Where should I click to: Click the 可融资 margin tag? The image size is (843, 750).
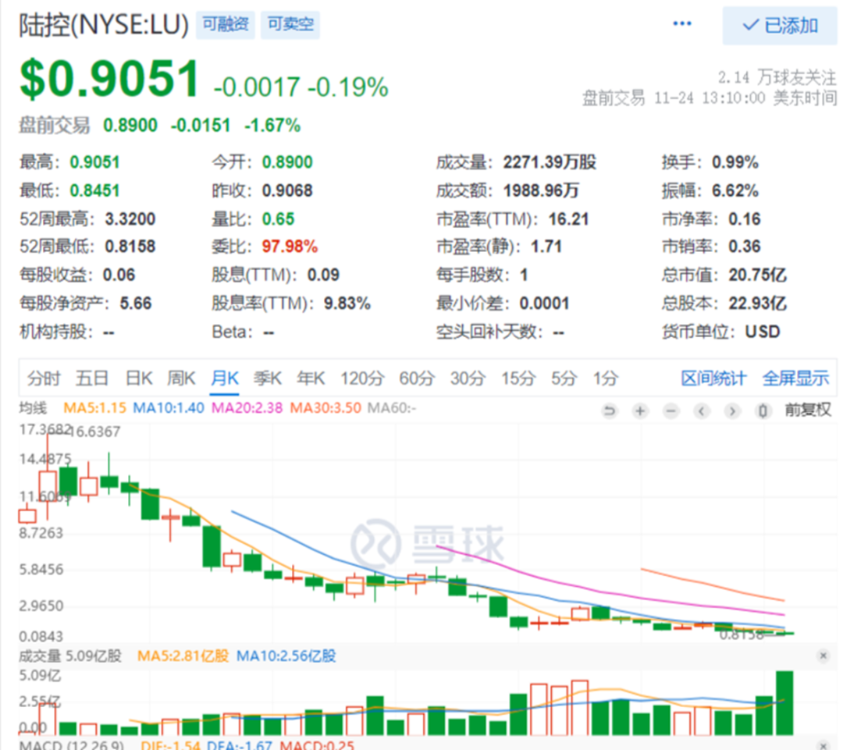tap(226, 24)
